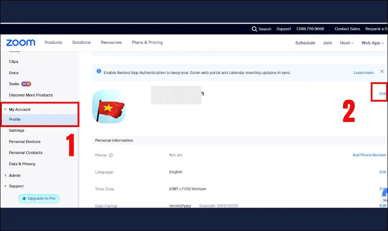Dismiss the Nested App Authentication banner
The image size is (388, 231).
[382, 71]
